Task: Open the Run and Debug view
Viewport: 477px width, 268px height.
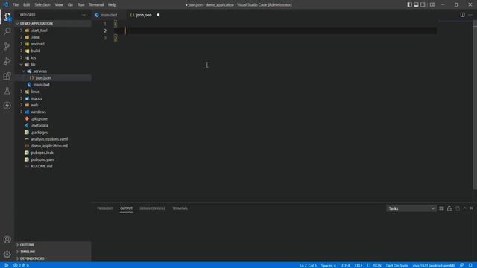Action: coord(7,61)
